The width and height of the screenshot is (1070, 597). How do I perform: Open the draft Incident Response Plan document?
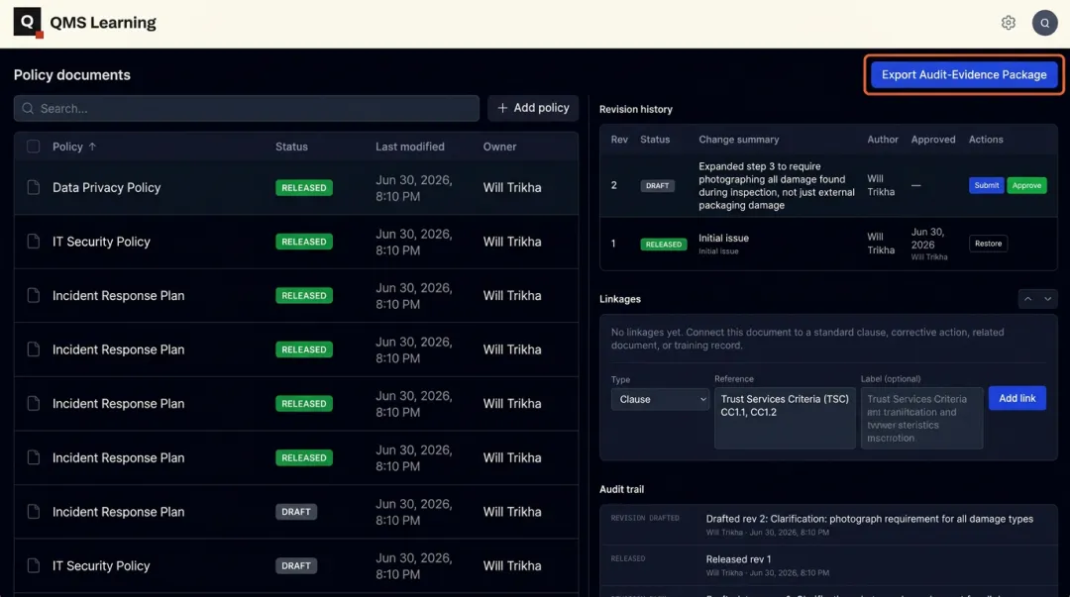296,512
